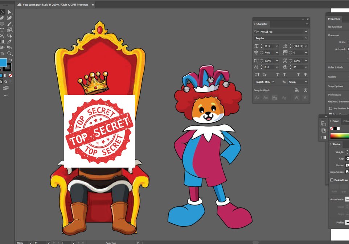Select the Properties panel tab
The width and height of the screenshot is (349, 244).
tap(334, 19)
